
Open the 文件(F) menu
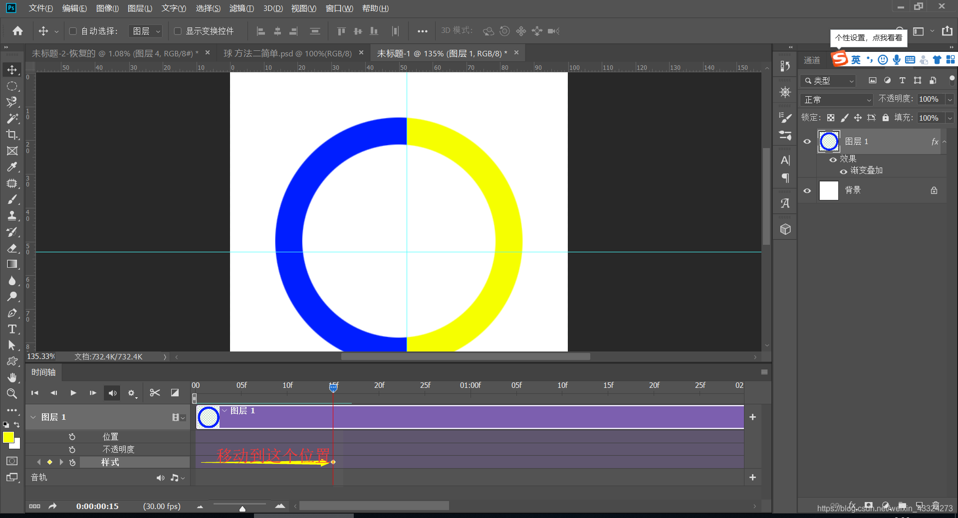[40, 8]
